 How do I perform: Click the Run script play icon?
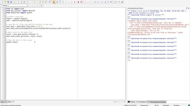50,2
